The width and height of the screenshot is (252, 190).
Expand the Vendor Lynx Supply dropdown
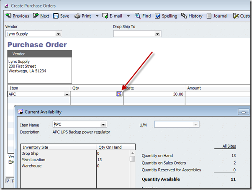[x=58, y=34]
